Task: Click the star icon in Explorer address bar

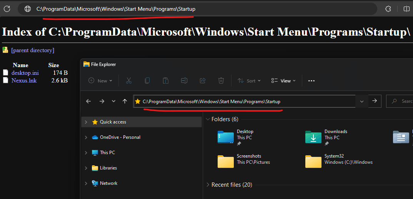Action: [138, 101]
